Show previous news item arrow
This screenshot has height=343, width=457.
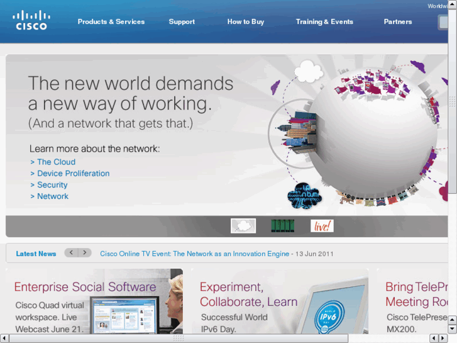pos(71,252)
